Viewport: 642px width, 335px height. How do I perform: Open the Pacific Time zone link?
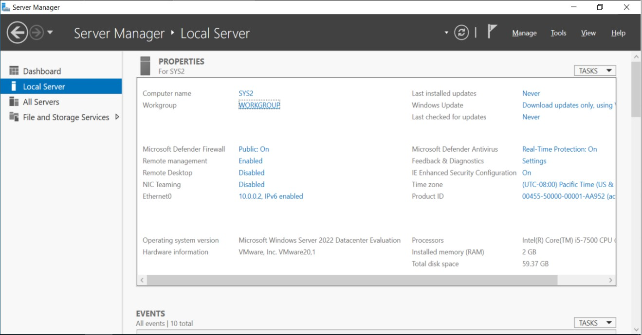tap(569, 184)
